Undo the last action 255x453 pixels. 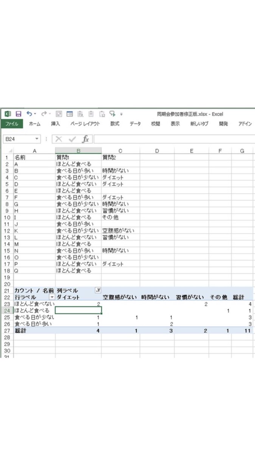(x=29, y=114)
